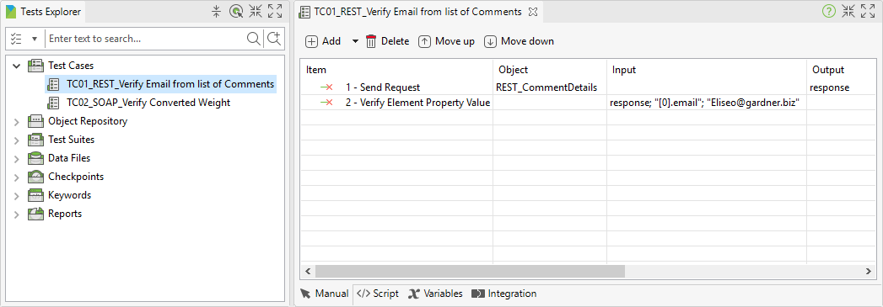
Task: Click the Delete trash can icon
Action: [x=371, y=41]
